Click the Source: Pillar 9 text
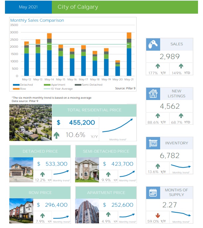This screenshot has height=228, width=203. (125, 88)
